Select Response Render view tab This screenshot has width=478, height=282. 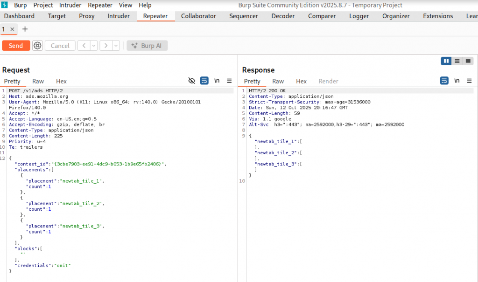tap(328, 81)
